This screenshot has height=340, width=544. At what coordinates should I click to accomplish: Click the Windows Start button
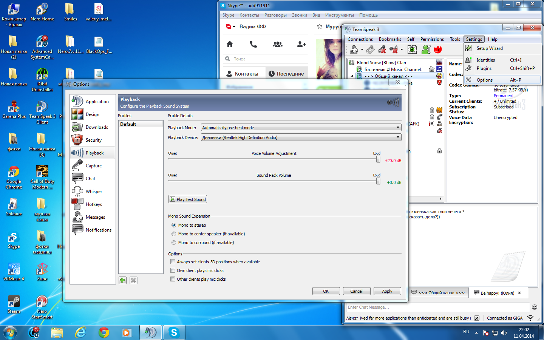tap(10, 332)
